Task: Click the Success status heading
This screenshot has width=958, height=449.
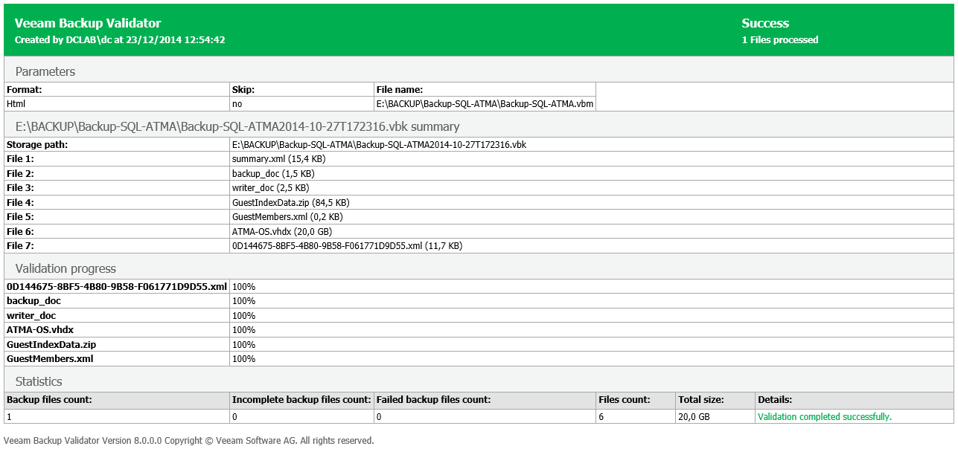Action: [x=765, y=23]
